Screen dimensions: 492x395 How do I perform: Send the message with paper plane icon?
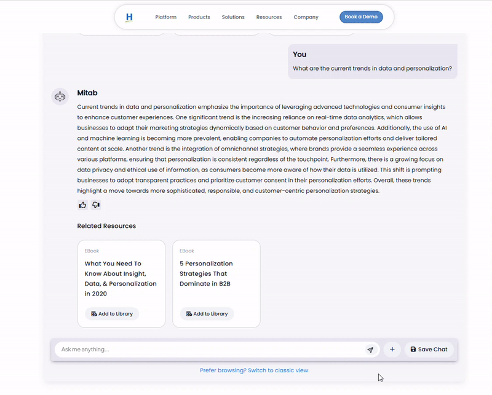click(371, 350)
